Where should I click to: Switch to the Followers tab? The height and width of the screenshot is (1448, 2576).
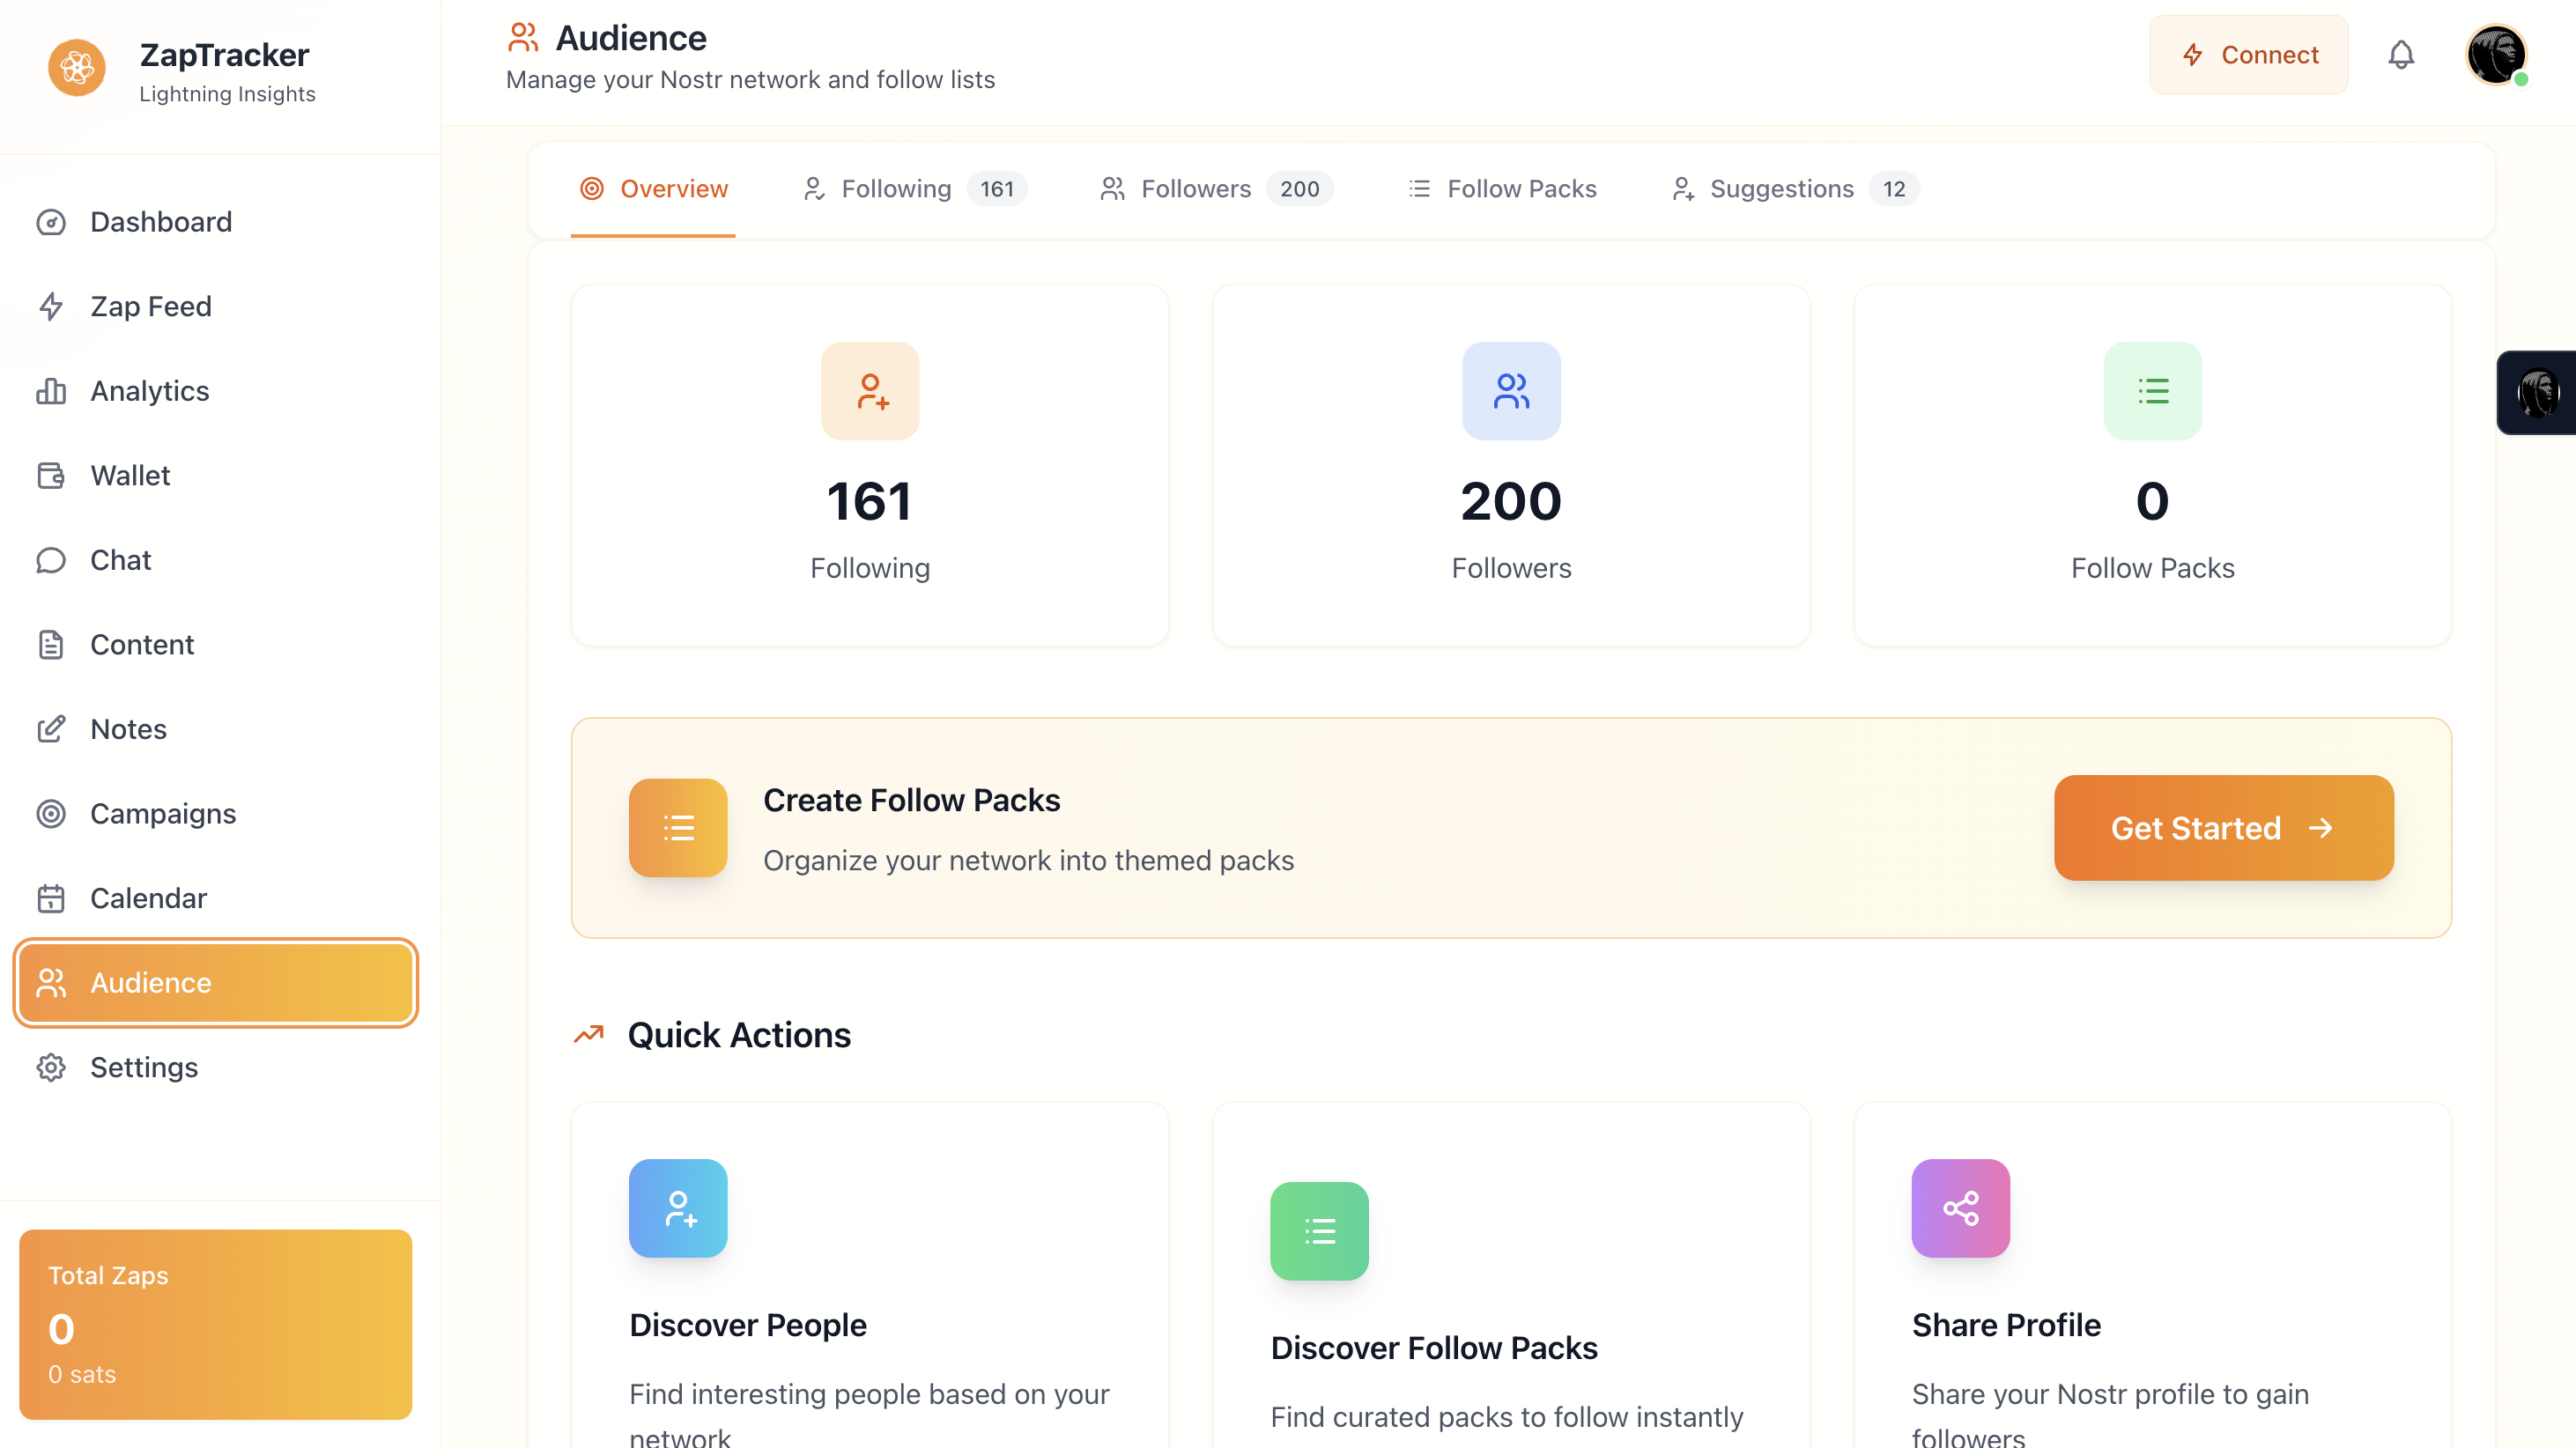[1196, 189]
